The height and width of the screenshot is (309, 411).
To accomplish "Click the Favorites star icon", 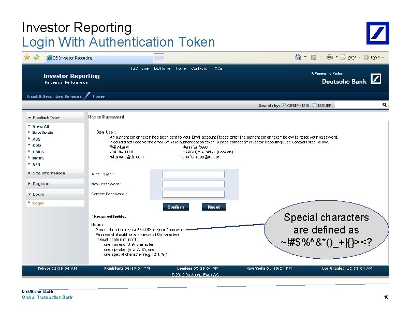I will coord(26,57).
